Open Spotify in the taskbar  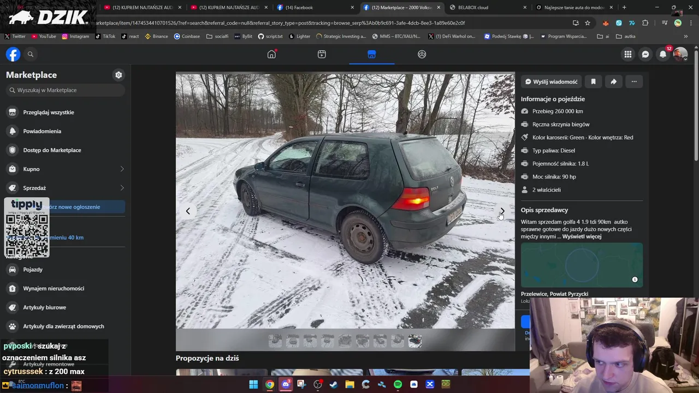click(x=398, y=384)
